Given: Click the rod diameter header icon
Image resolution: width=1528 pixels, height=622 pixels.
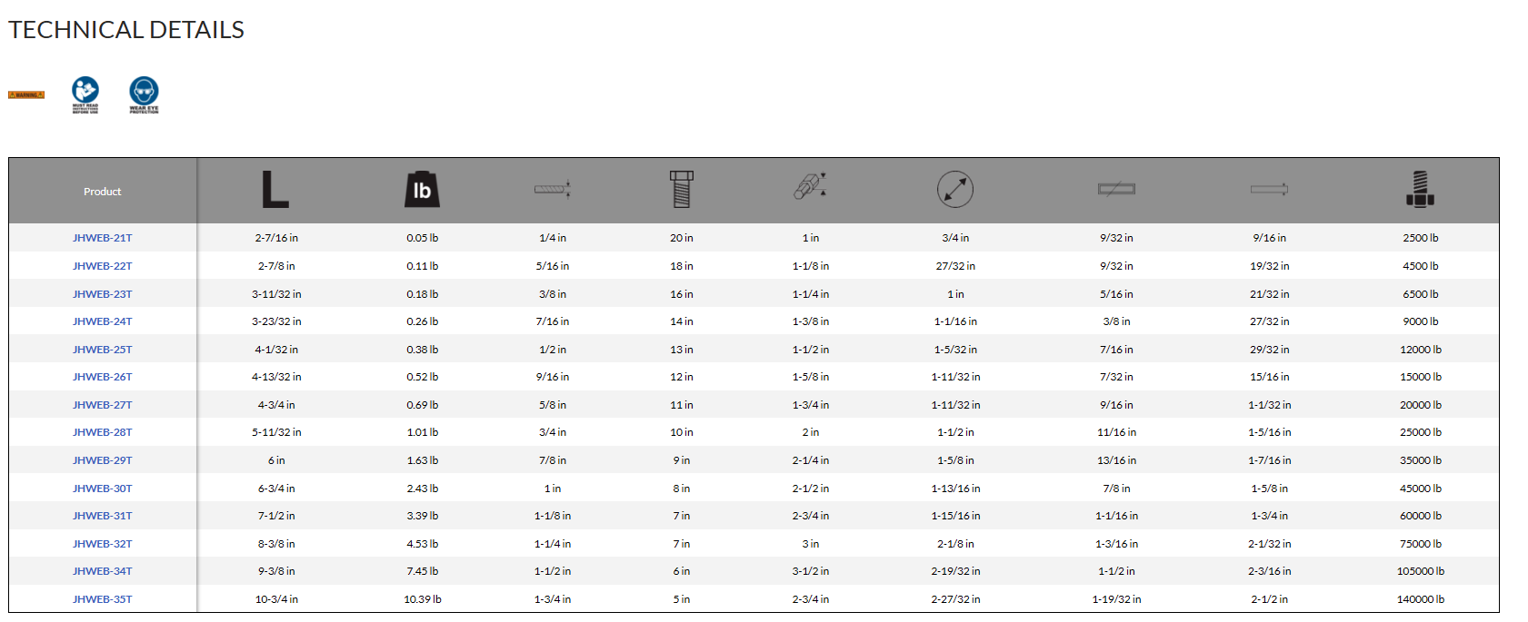Looking at the screenshot, I should 553,189.
